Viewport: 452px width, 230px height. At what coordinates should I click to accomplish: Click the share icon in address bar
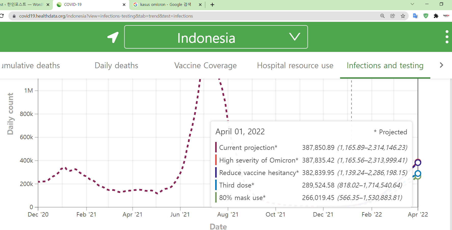(393, 16)
